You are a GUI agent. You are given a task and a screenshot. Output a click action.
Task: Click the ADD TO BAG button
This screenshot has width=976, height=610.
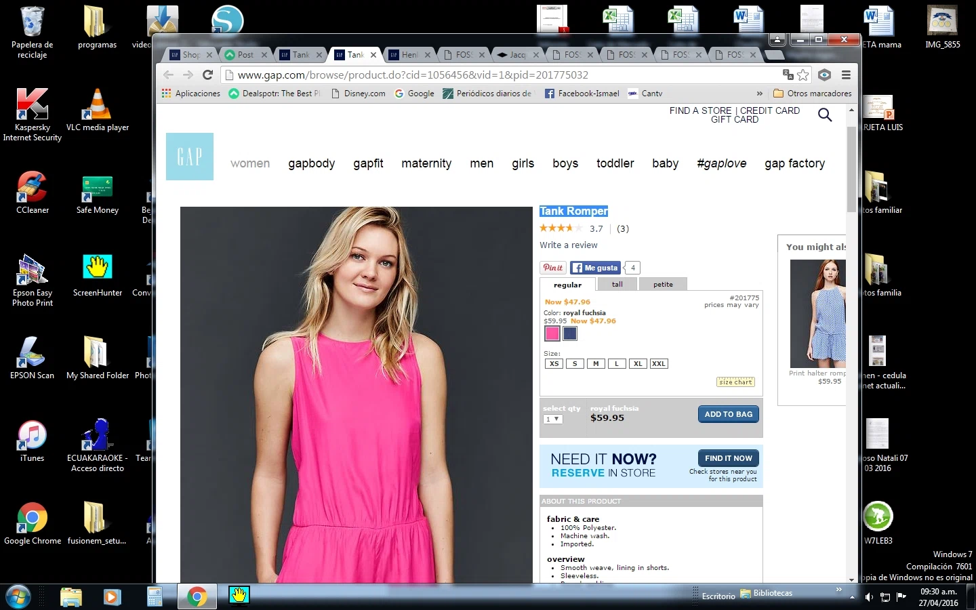[728, 414]
